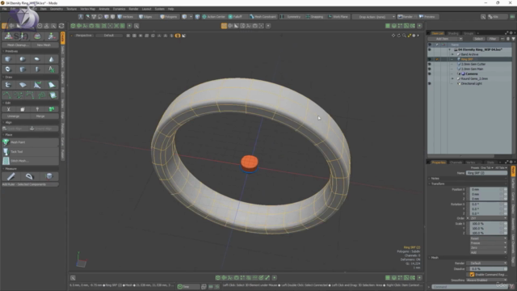Click the Name field in Properties
The width and height of the screenshot is (517, 291).
tap(486, 173)
